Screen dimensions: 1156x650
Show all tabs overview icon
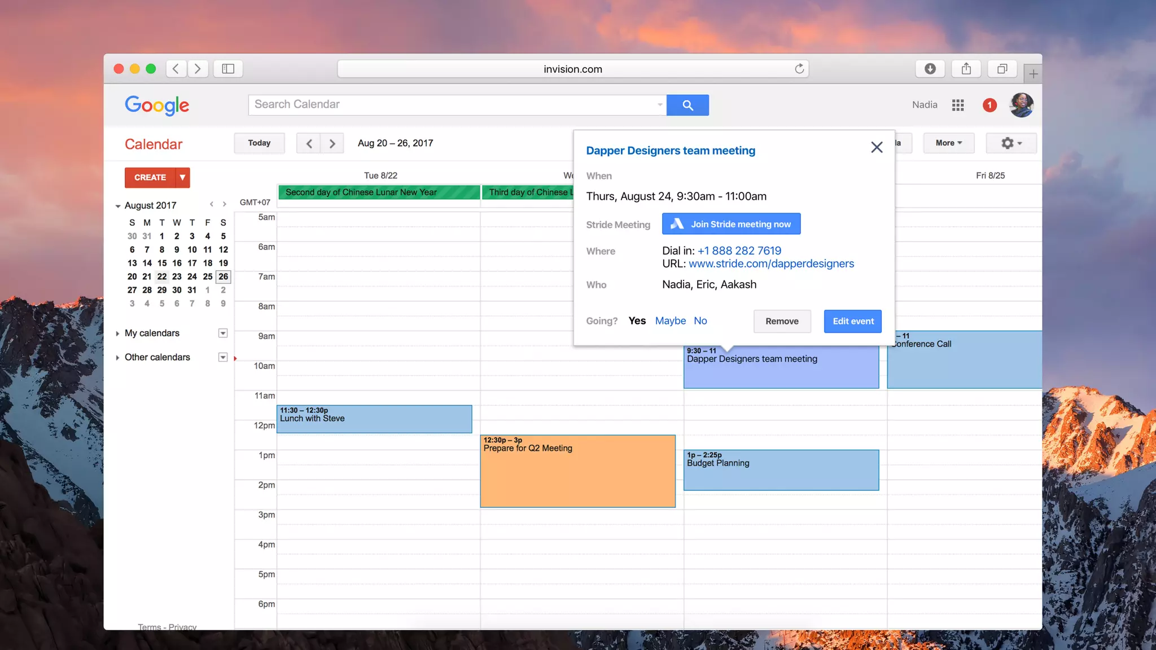coord(1002,69)
